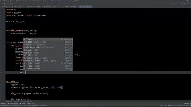191x107 pixels.
Task: Open the Window menu
Action: tap(40, 1)
